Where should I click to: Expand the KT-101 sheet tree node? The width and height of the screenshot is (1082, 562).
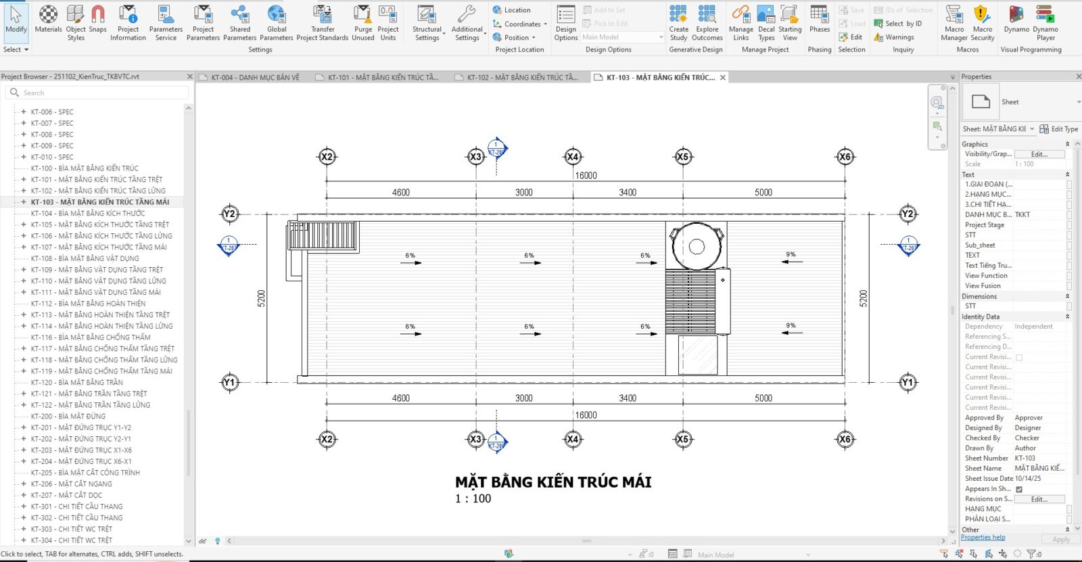coord(24,179)
